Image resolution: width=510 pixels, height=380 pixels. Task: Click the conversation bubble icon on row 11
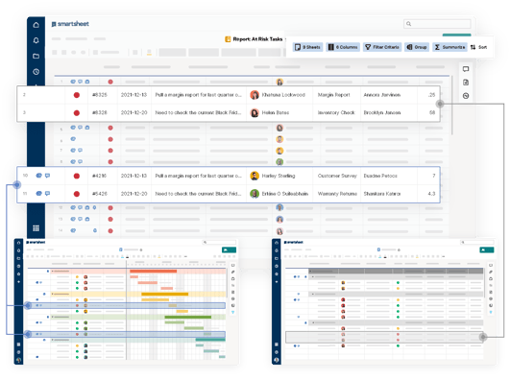[47, 194]
